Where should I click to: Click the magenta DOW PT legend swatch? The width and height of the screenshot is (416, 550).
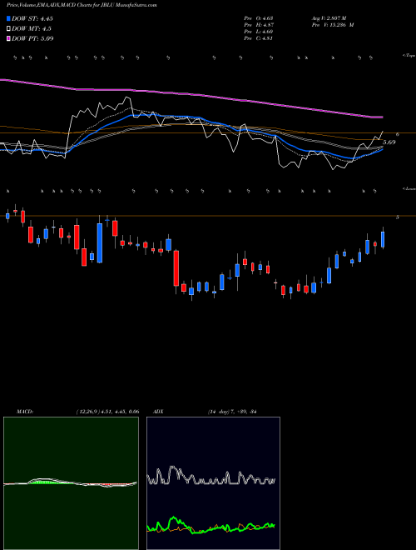(8, 38)
